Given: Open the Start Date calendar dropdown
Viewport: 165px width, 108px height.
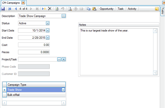Looking at the screenshot, I should [x=48, y=30].
